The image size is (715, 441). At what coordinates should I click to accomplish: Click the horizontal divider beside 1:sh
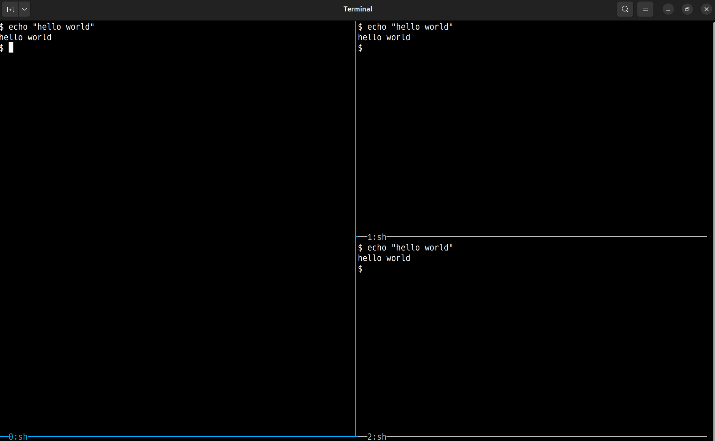tap(542, 237)
